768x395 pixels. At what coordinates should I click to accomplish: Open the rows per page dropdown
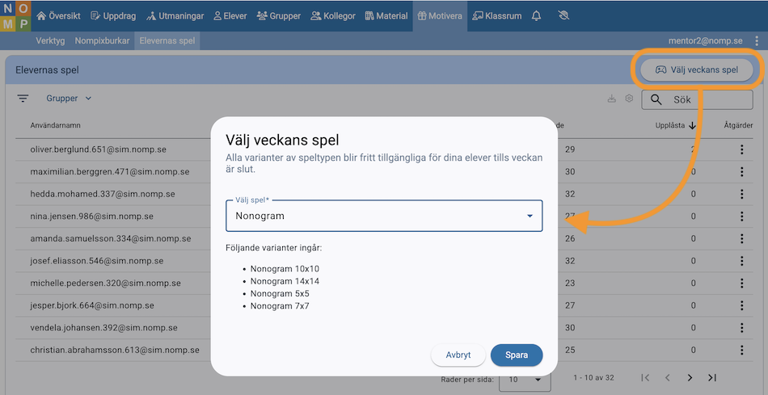(x=520, y=379)
